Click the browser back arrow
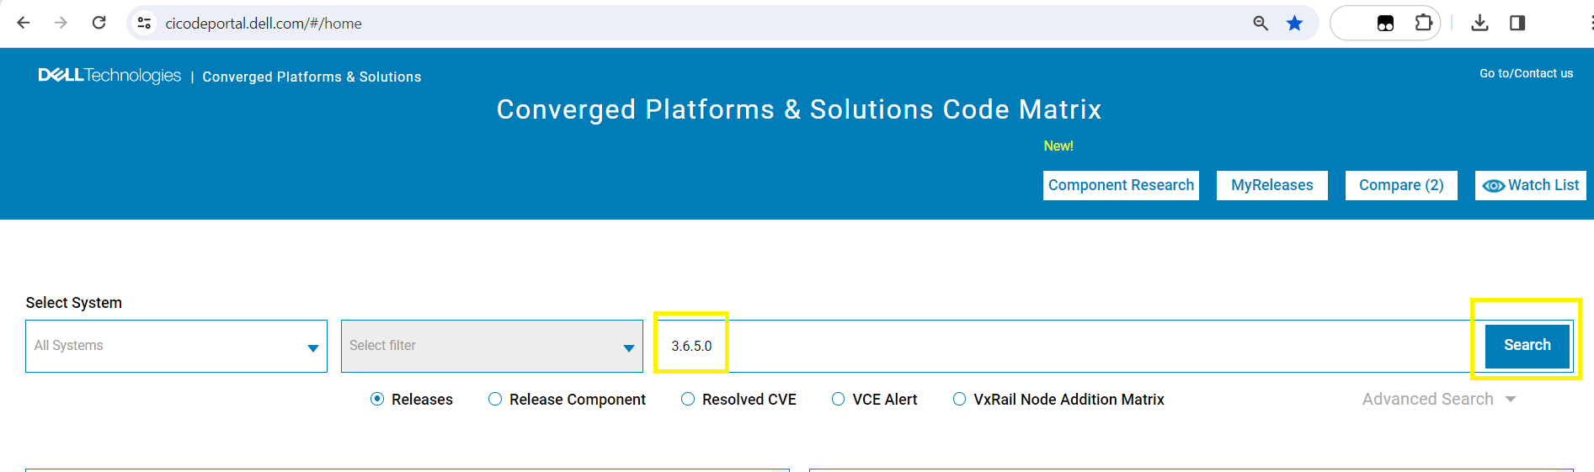This screenshot has width=1594, height=472. [x=24, y=23]
